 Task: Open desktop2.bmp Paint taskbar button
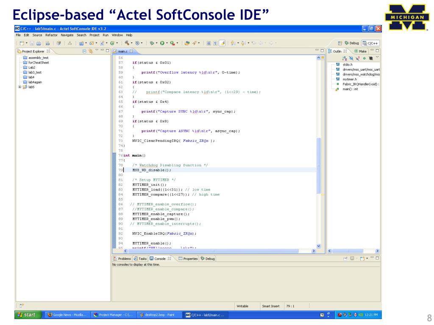(x=159, y=315)
